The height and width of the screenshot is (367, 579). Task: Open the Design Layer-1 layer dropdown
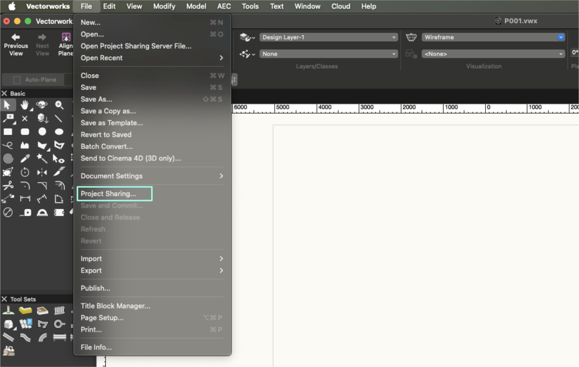(x=328, y=37)
